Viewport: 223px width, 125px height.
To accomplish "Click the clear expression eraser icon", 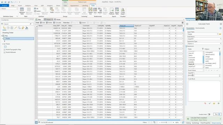I will point(205,103).
